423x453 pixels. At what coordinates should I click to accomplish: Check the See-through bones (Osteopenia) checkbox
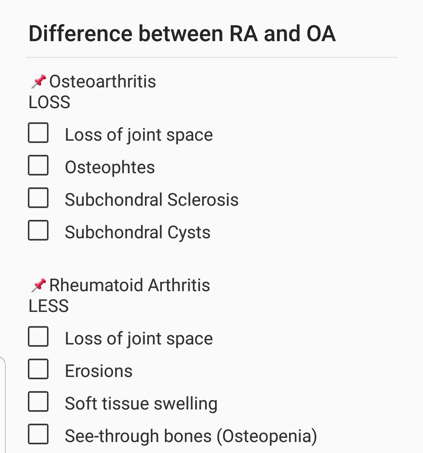tap(38, 434)
